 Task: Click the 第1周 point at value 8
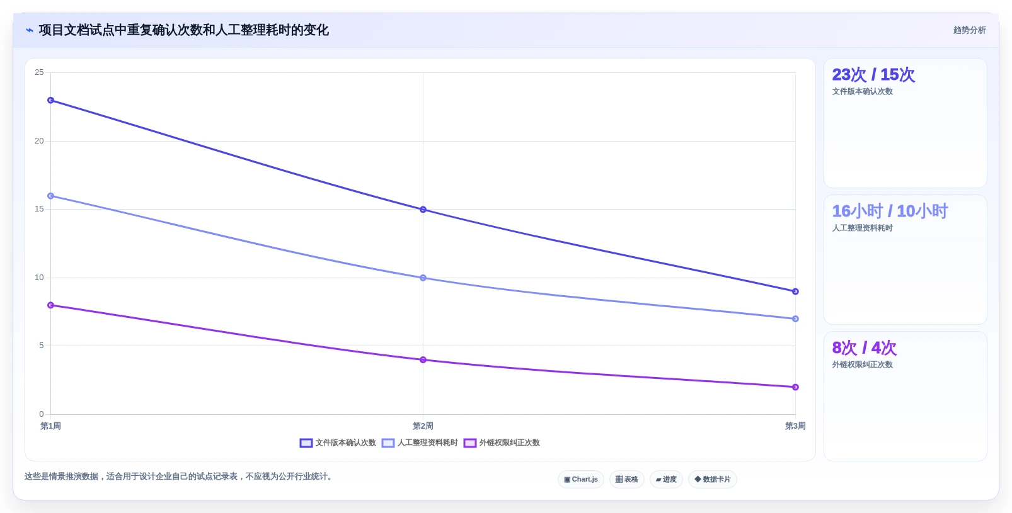(x=51, y=305)
